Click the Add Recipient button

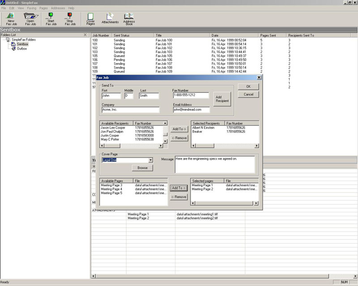point(222,99)
